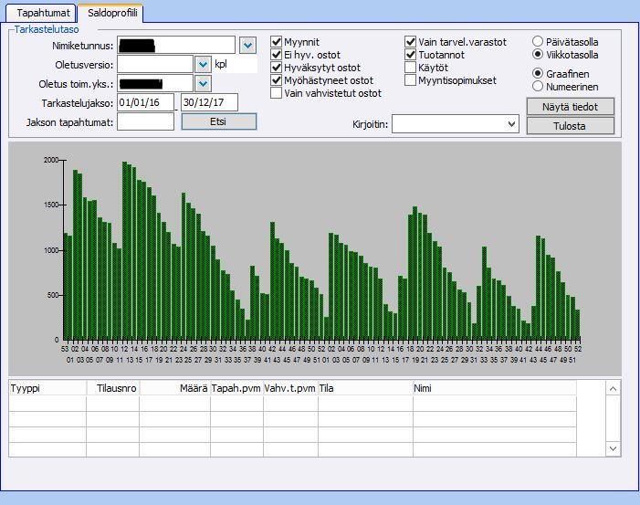Click into the Nimiketunnus input field
This screenshot has height=505, width=640.
coord(176,45)
